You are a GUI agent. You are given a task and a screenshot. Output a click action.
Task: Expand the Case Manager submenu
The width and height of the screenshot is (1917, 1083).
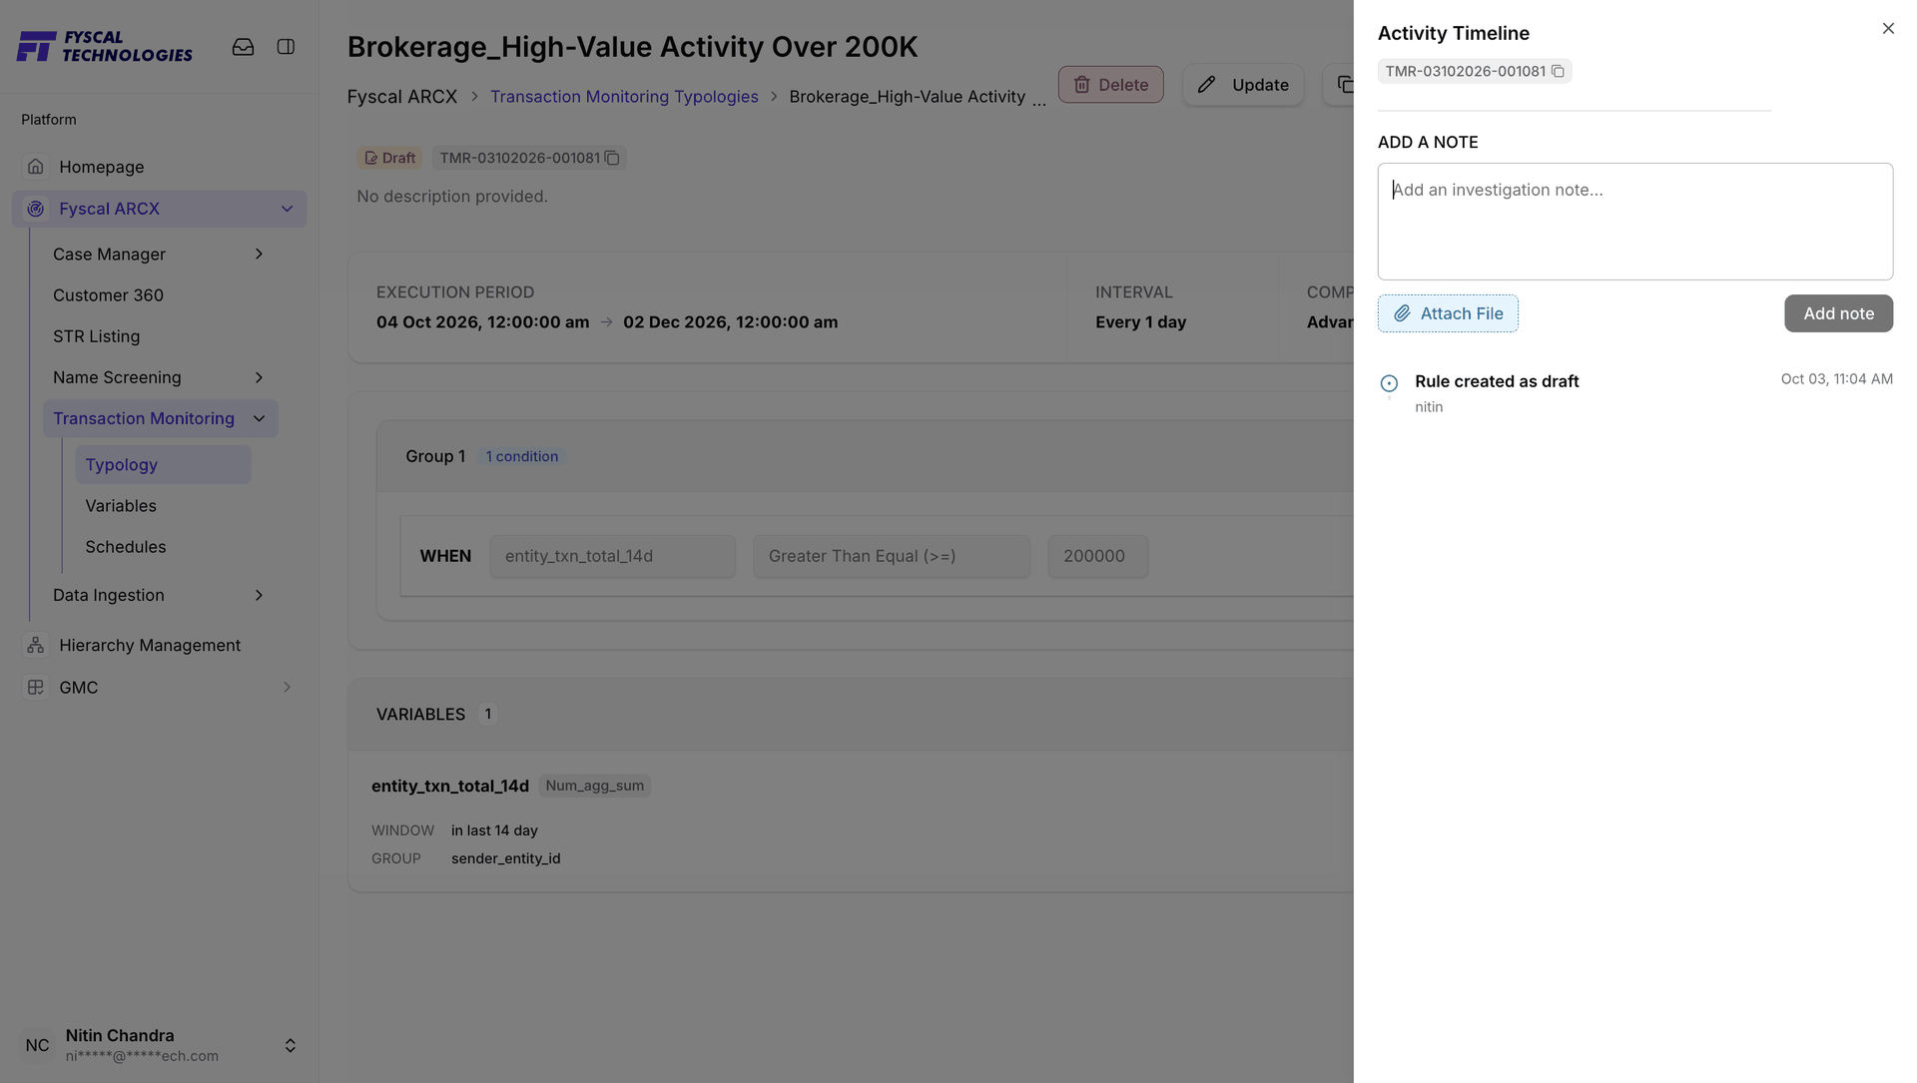tap(259, 254)
